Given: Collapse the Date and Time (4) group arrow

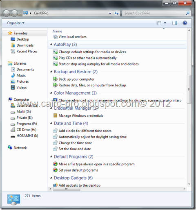Looking at the screenshot, I should click(51, 123).
